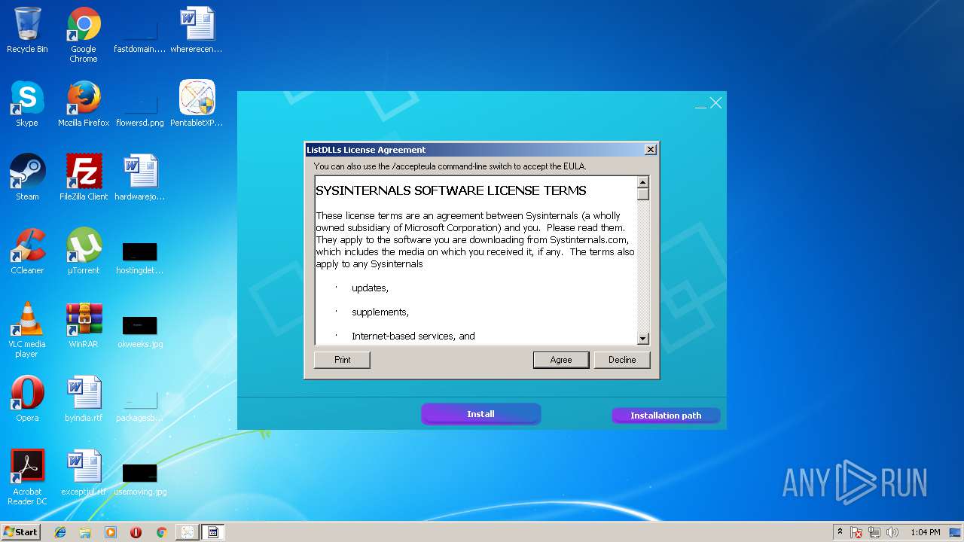Select the exceptjul.rtf document icon
The height and width of the screenshot is (542, 964).
tap(84, 473)
